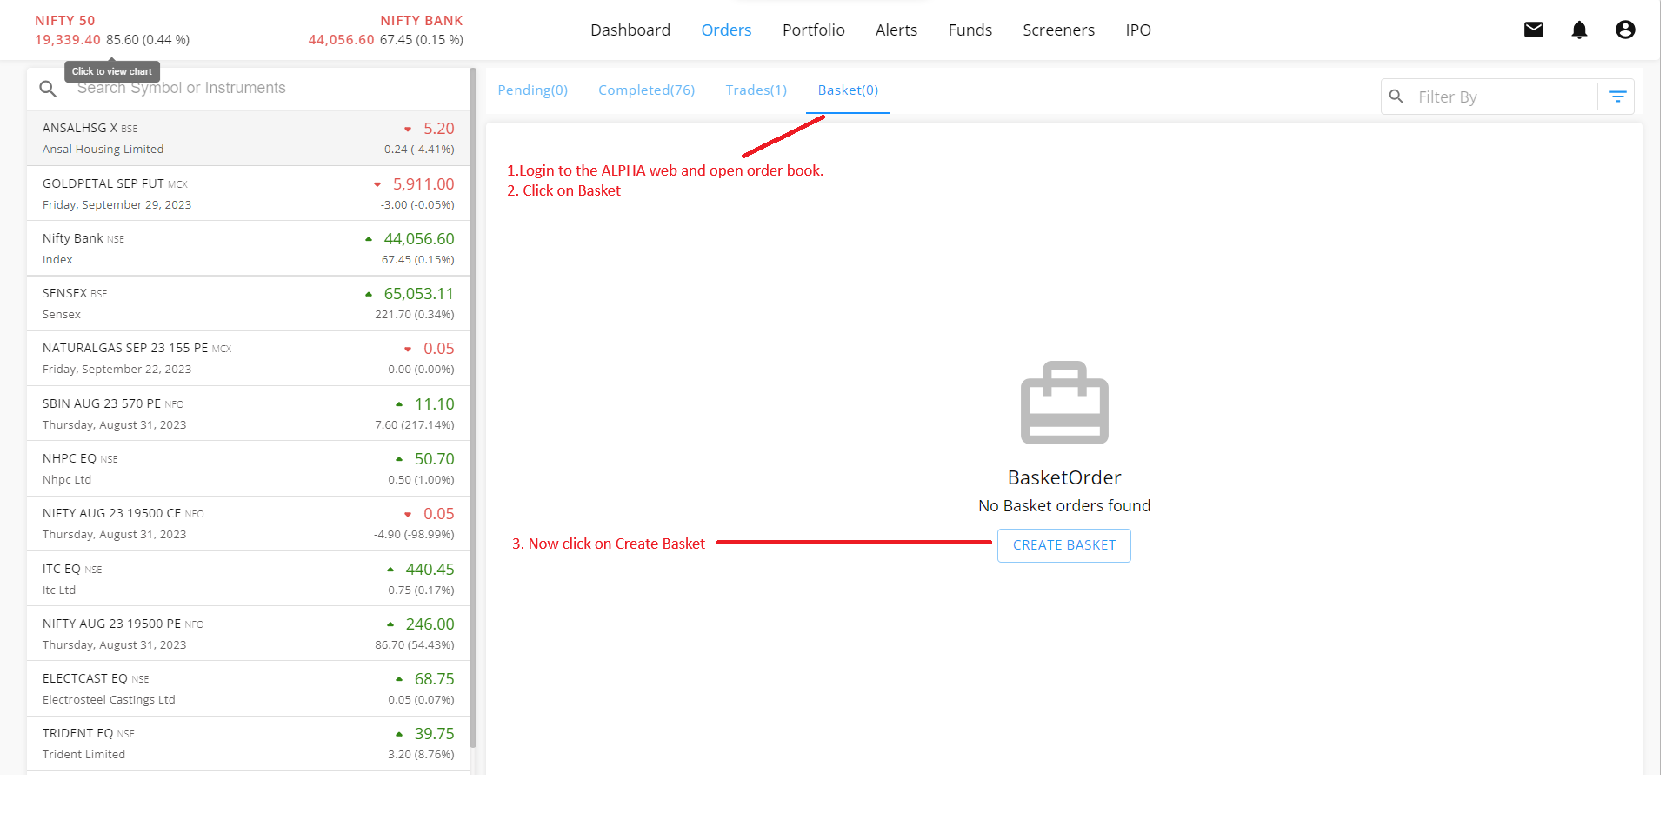Click the Filter By search icon

(x=1396, y=97)
